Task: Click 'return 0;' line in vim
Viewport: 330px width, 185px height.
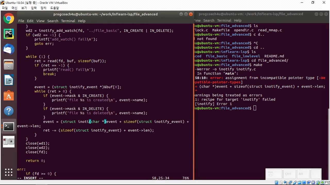Action: [35, 161]
